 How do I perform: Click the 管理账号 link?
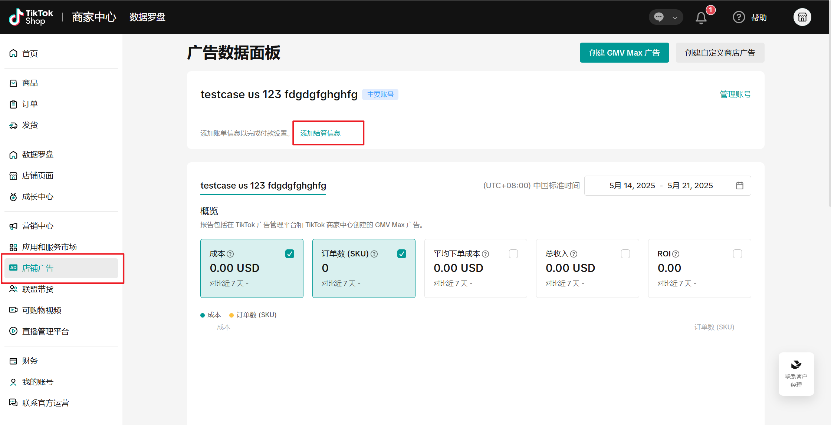(735, 94)
